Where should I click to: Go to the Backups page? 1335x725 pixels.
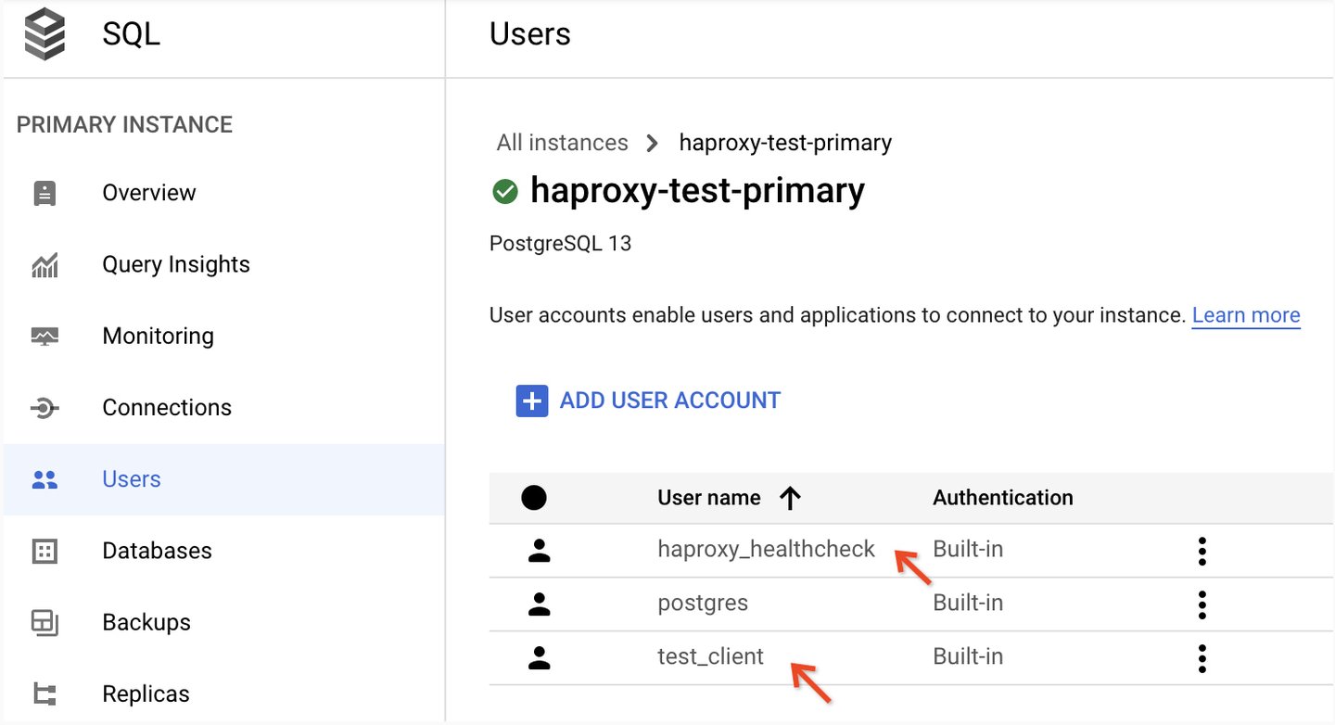(x=146, y=622)
